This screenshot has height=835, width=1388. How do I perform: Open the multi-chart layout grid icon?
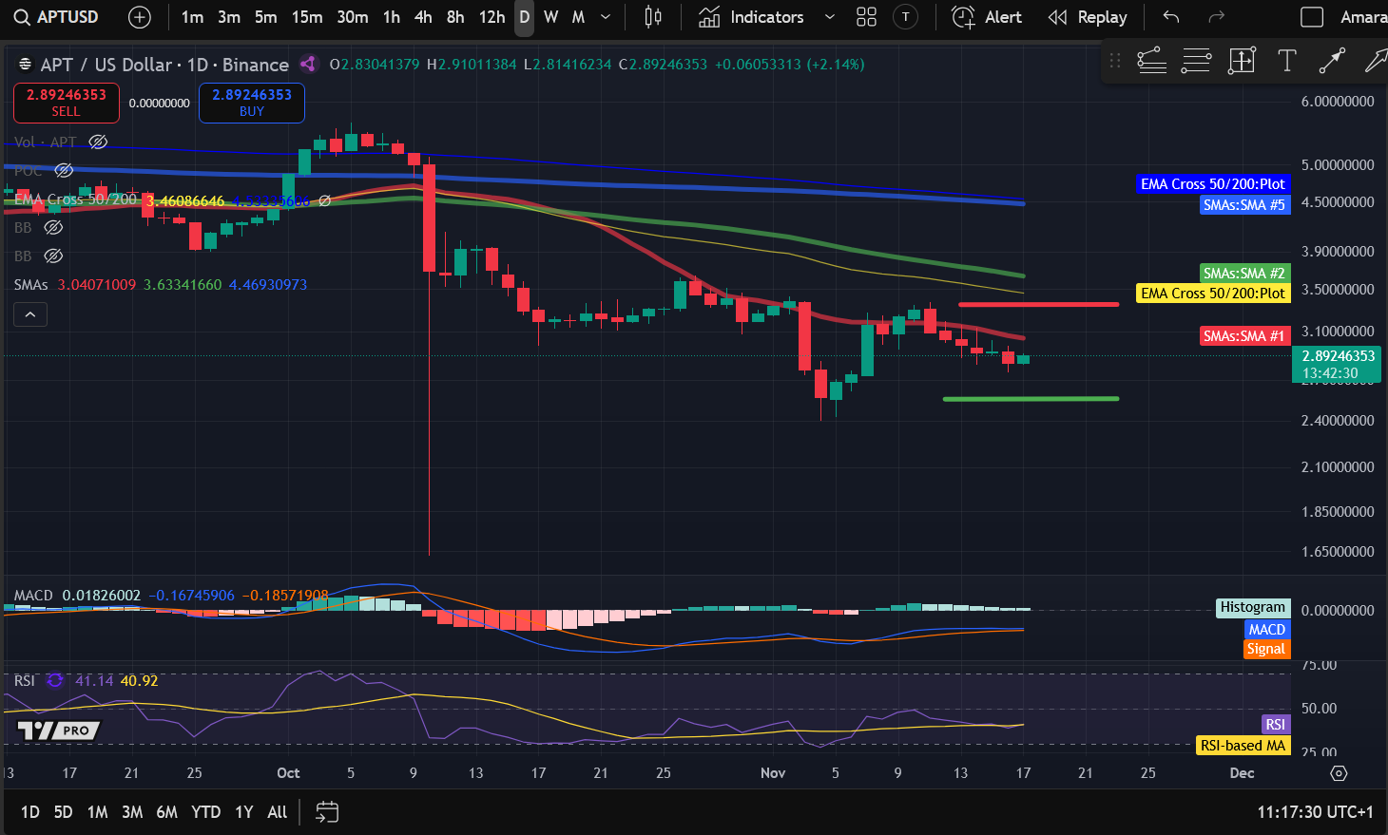865,16
